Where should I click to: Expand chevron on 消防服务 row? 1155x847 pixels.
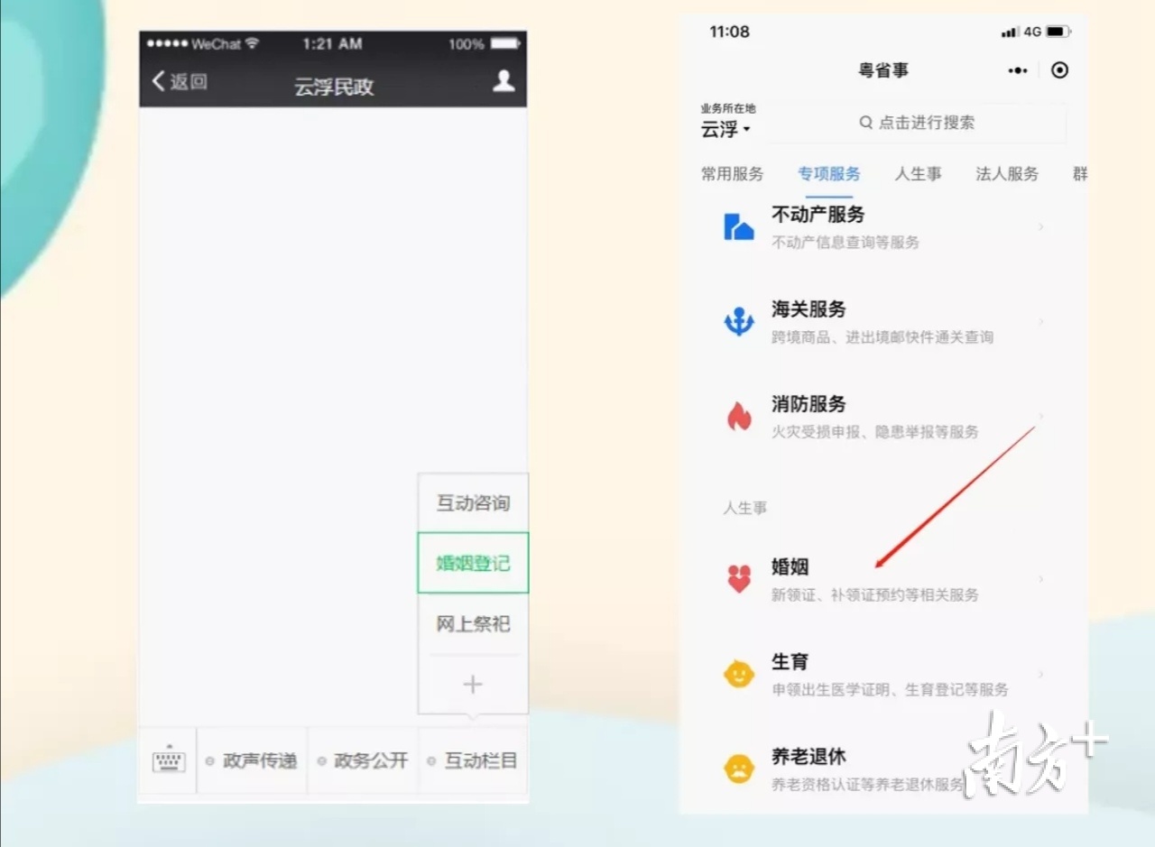pos(1040,416)
